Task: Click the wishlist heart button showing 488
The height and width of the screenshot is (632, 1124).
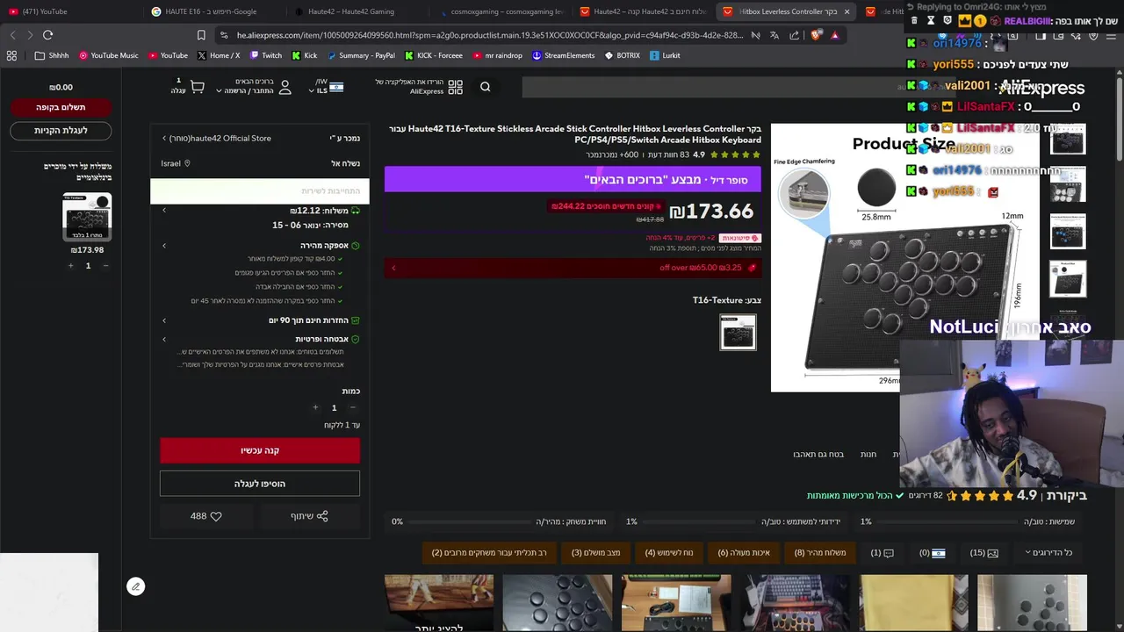Action: point(206,516)
